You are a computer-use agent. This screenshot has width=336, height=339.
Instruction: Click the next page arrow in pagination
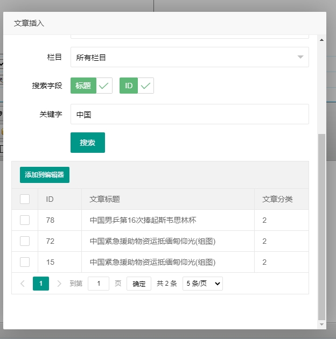pos(59,284)
